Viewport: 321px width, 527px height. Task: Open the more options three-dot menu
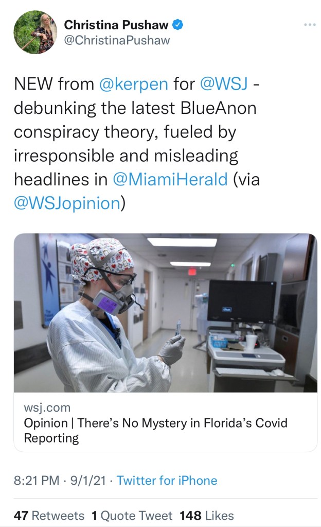tap(309, 25)
